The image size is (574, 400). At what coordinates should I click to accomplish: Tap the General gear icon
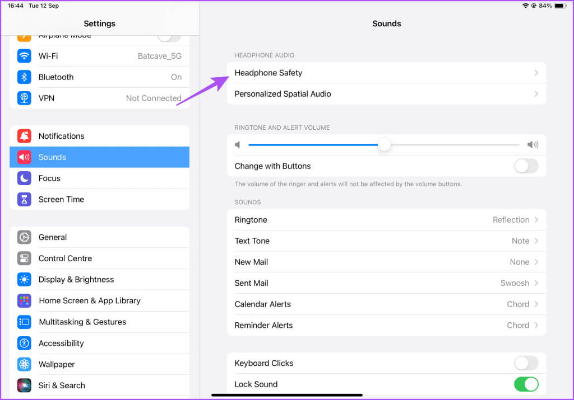pyautogui.click(x=24, y=237)
